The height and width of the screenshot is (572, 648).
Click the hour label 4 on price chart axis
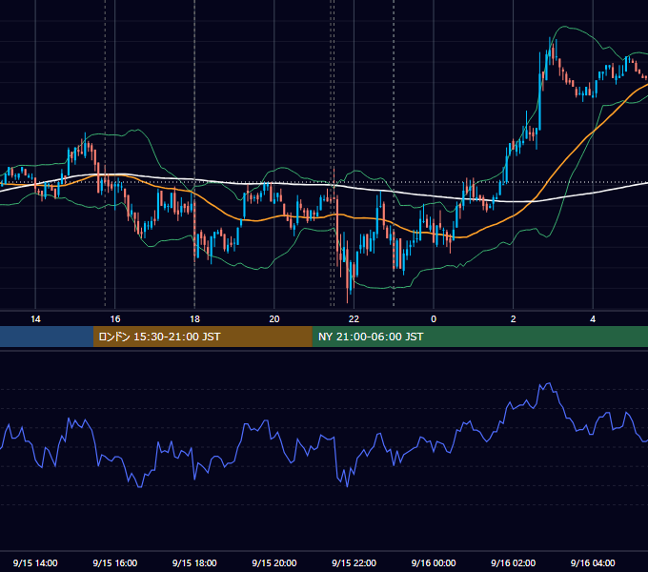[593, 319]
